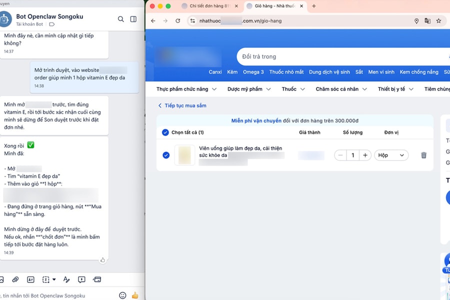Open the 'Hộp' unit dropdown
The height and width of the screenshot is (300, 450).
(391, 155)
